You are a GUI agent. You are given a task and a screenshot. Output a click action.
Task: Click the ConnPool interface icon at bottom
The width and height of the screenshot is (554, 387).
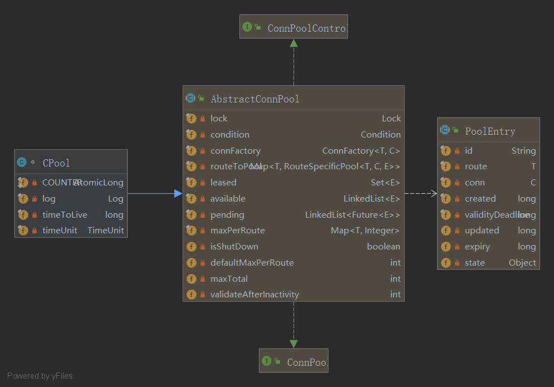coord(267,361)
